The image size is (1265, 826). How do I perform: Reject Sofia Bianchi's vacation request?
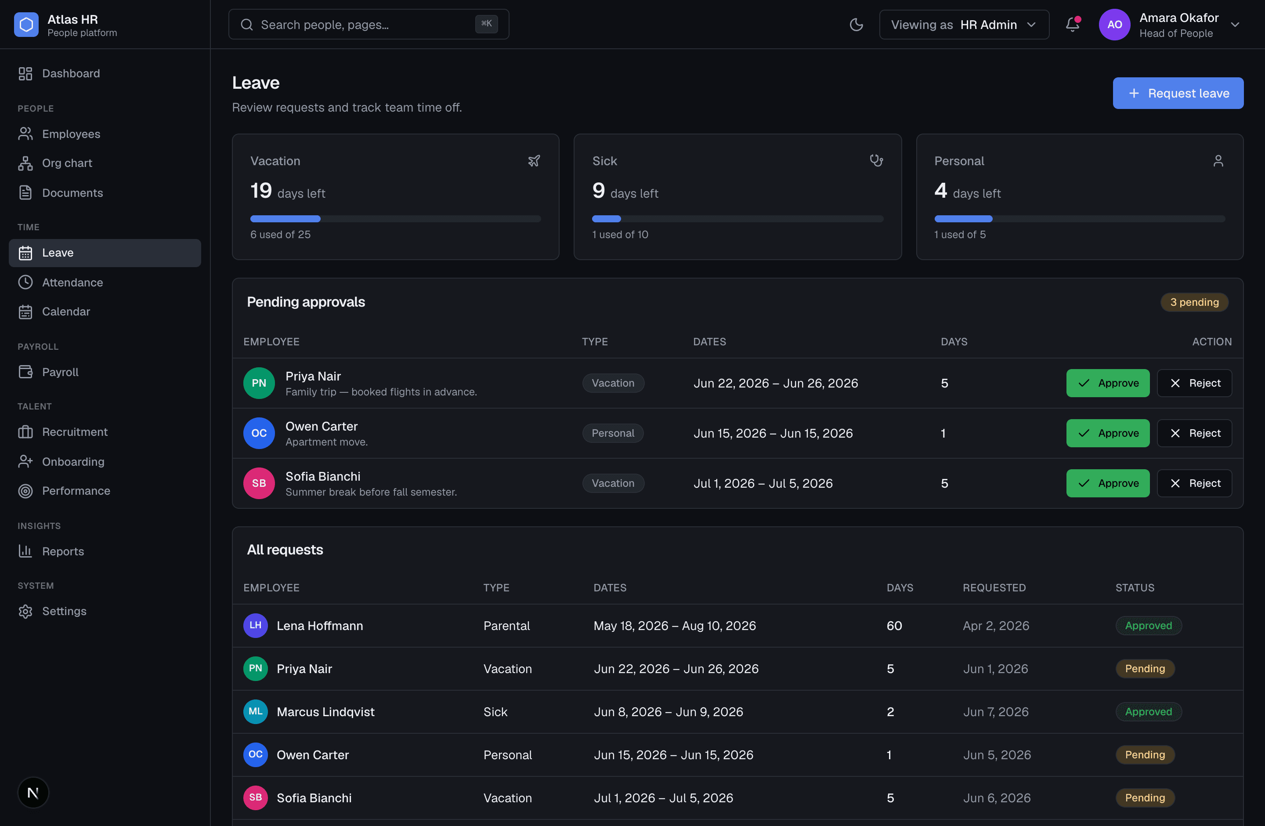[x=1194, y=483]
